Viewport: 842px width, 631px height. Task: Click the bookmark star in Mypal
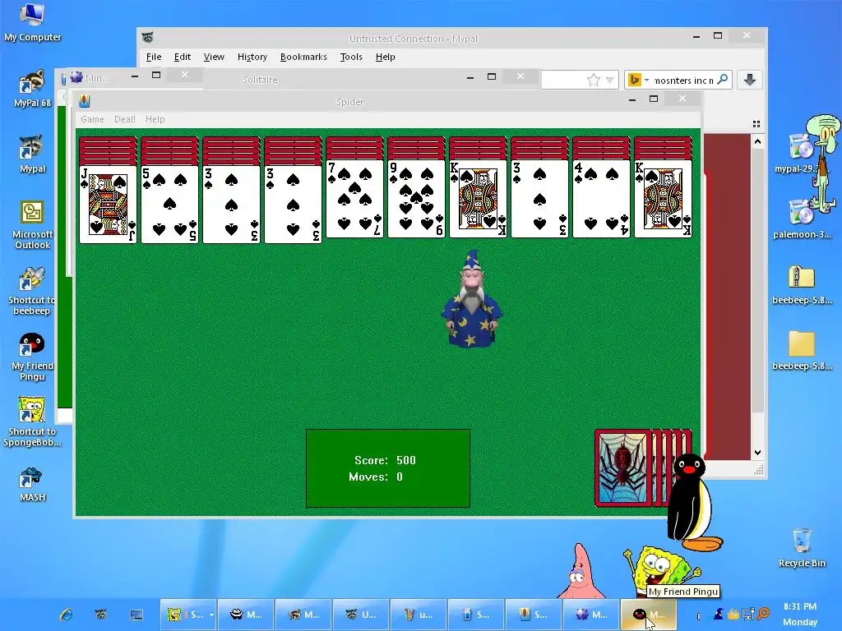tap(594, 80)
